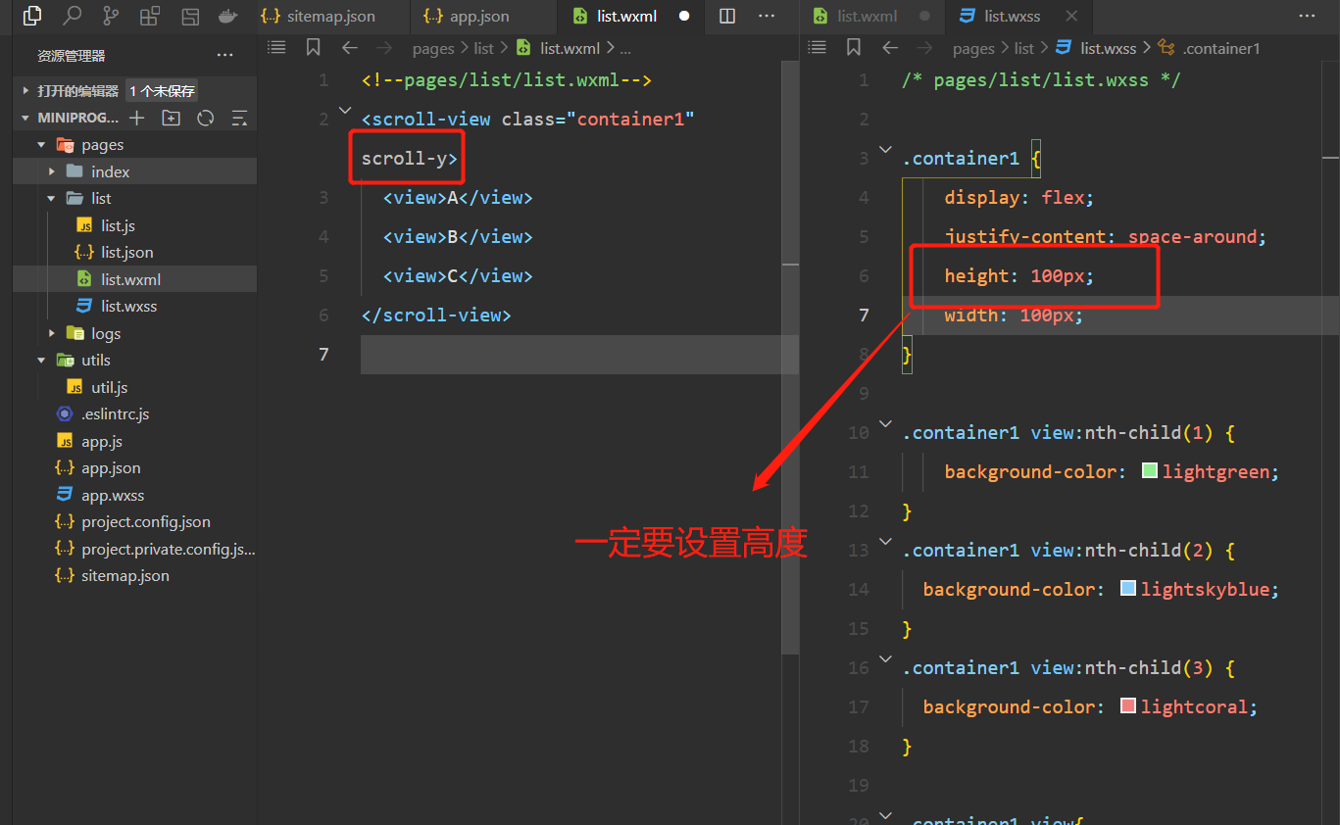
Task: Go forward in list.wxml editor navigation
Action: point(384,47)
